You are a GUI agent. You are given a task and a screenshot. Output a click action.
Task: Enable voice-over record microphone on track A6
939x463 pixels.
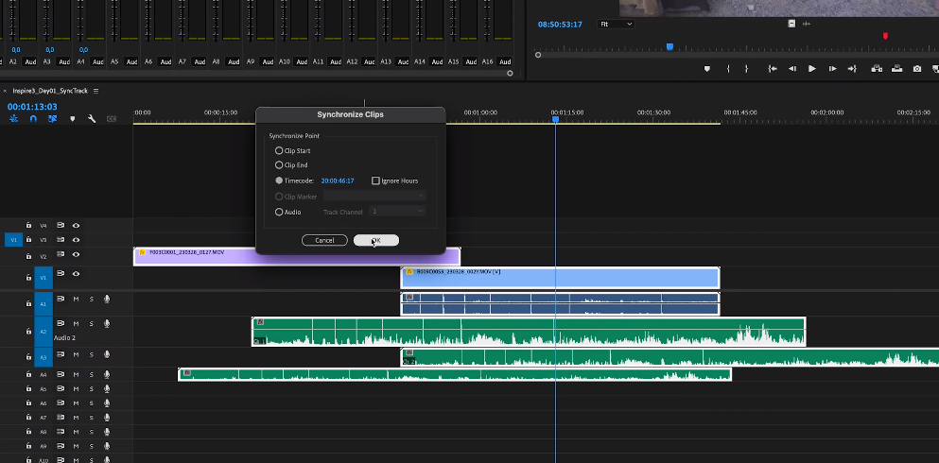(x=107, y=403)
